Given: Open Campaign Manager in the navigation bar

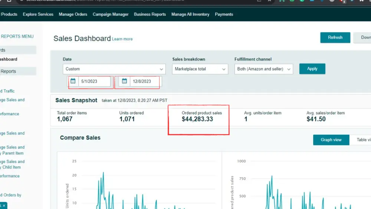Looking at the screenshot, I should pos(111,14).
